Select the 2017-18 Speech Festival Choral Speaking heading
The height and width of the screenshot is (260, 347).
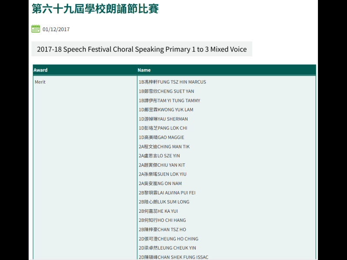tap(141, 49)
